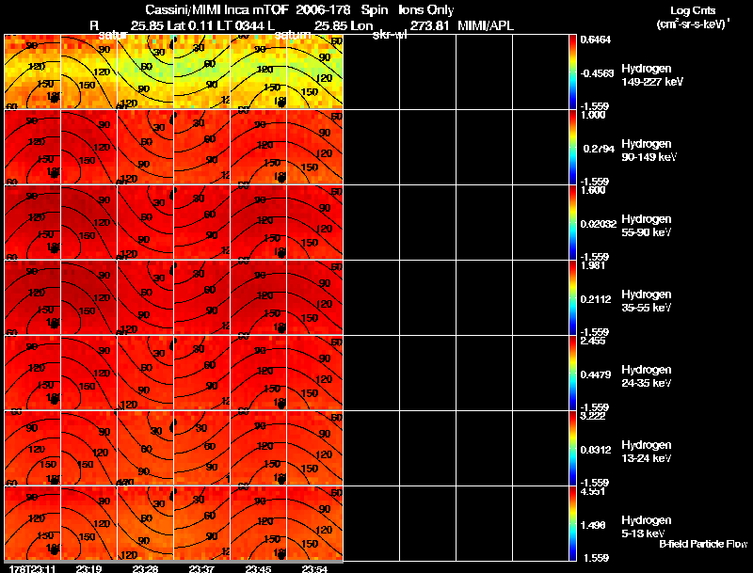
Task: Click the 'Hydrogen 149-227 keV' label
Action: coord(651,75)
